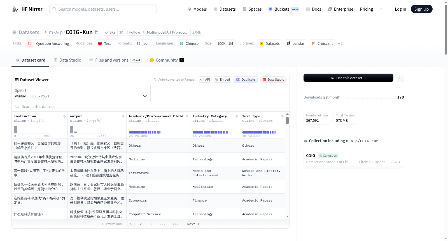Click Log In
448x241 pixels.
[400, 9]
